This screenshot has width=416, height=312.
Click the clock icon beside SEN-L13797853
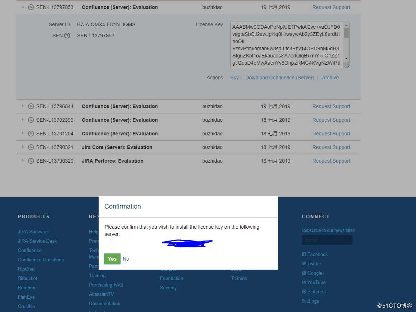tap(31, 7)
